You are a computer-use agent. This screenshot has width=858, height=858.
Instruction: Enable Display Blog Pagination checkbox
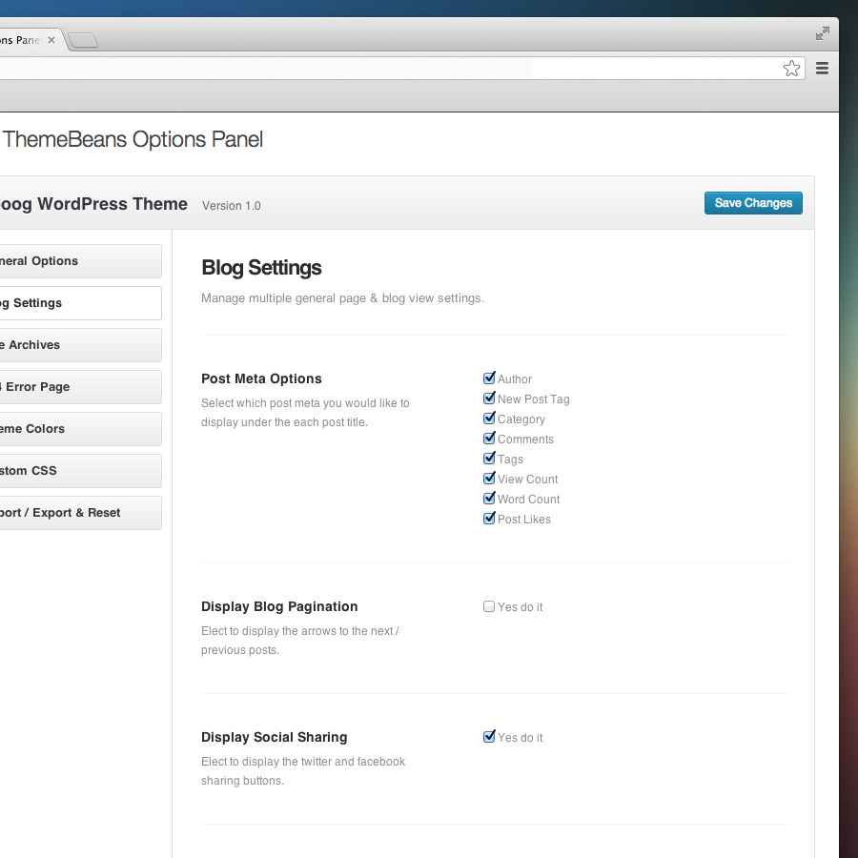pyautogui.click(x=489, y=606)
